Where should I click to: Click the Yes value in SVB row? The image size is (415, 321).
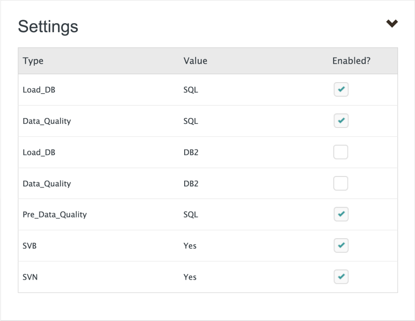coord(190,245)
